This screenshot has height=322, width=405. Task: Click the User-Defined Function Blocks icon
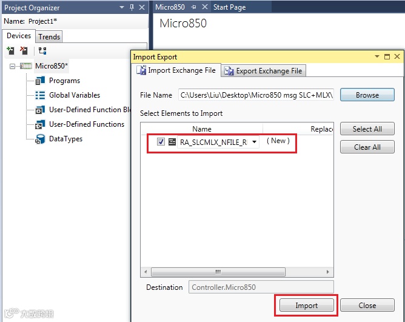tap(40, 110)
